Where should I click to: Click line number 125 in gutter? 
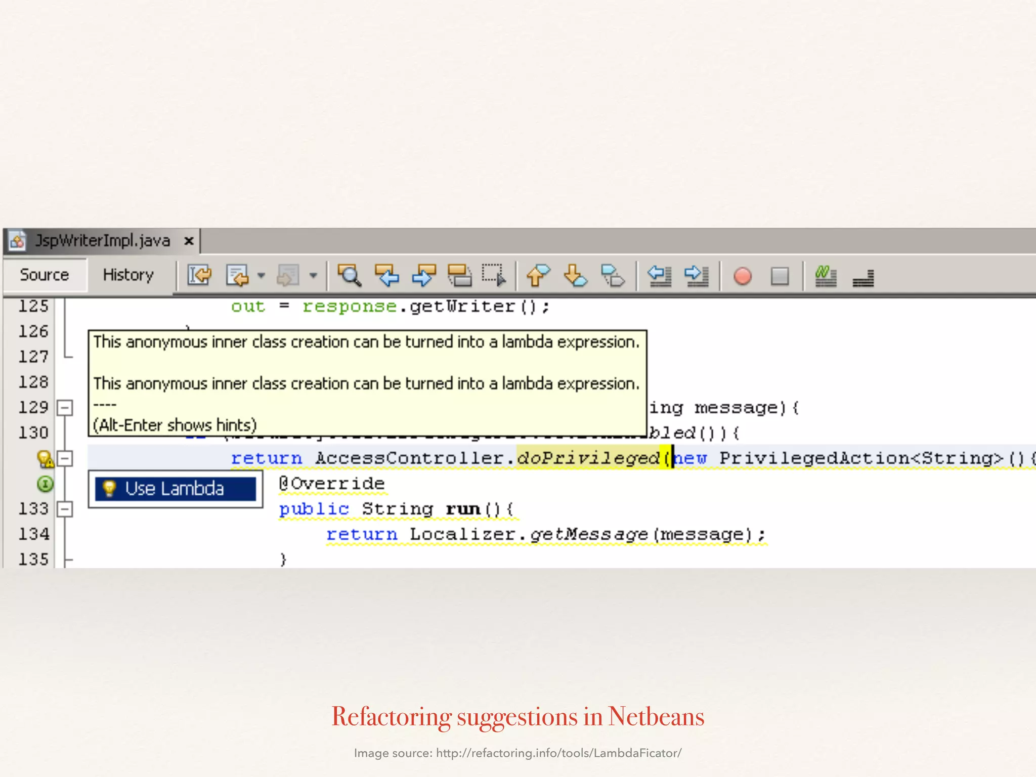[33, 306]
